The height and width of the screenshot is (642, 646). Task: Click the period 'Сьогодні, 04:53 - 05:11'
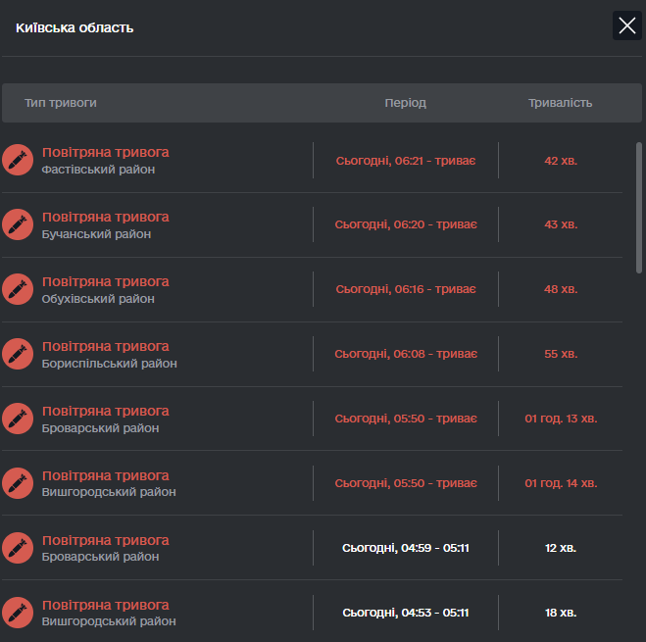coord(406,613)
